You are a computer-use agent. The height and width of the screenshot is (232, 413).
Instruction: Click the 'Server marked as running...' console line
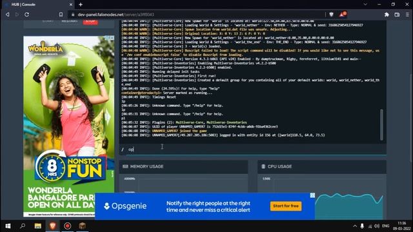click(x=167, y=93)
